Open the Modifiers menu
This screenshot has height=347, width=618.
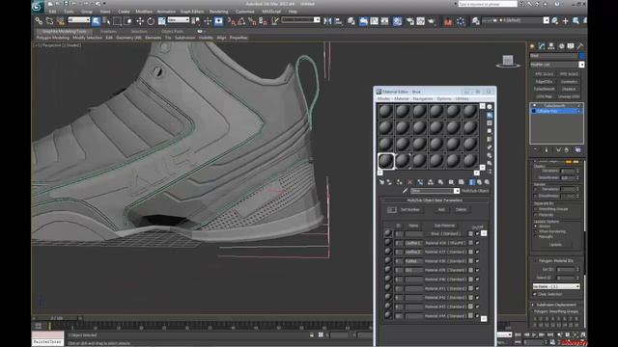pyautogui.click(x=144, y=12)
